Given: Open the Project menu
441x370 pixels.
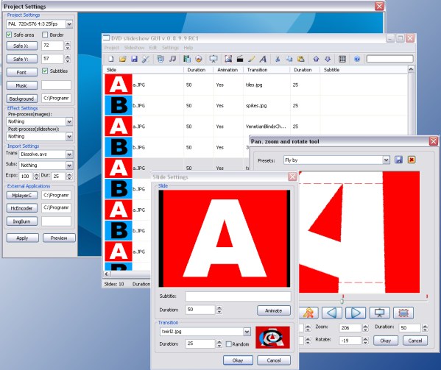Looking at the screenshot, I should click(112, 48).
